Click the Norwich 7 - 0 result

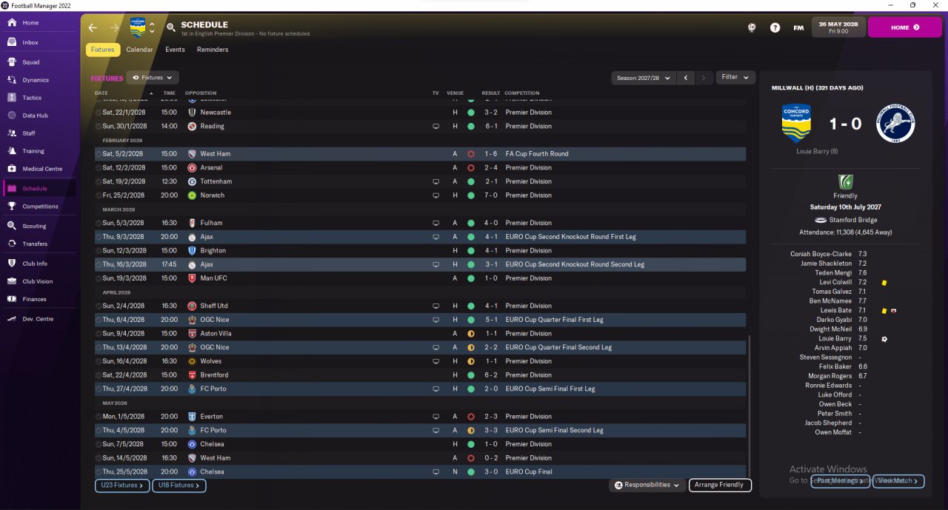pyautogui.click(x=491, y=195)
